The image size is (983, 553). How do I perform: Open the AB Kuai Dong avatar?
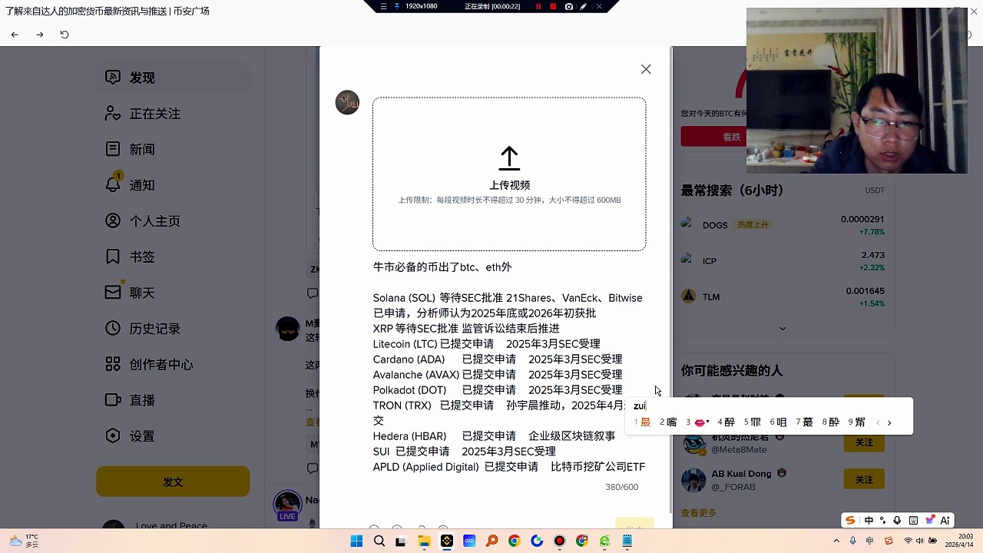(x=693, y=481)
